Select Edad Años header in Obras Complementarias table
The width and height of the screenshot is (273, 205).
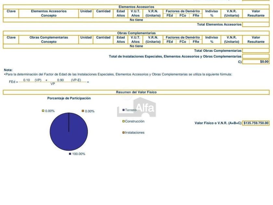(121, 40)
